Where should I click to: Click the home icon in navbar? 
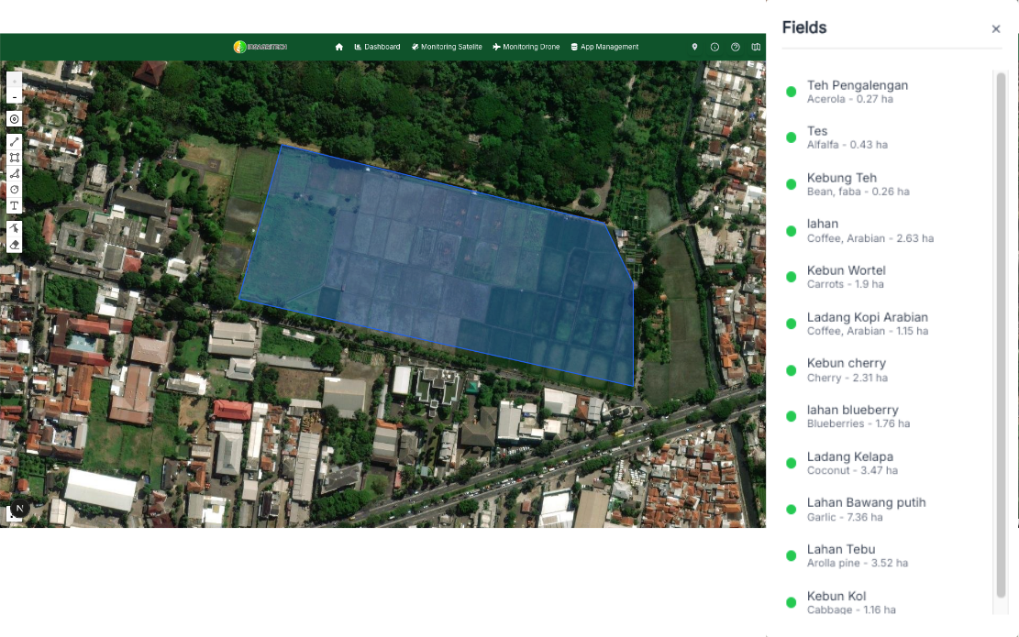[x=339, y=47]
